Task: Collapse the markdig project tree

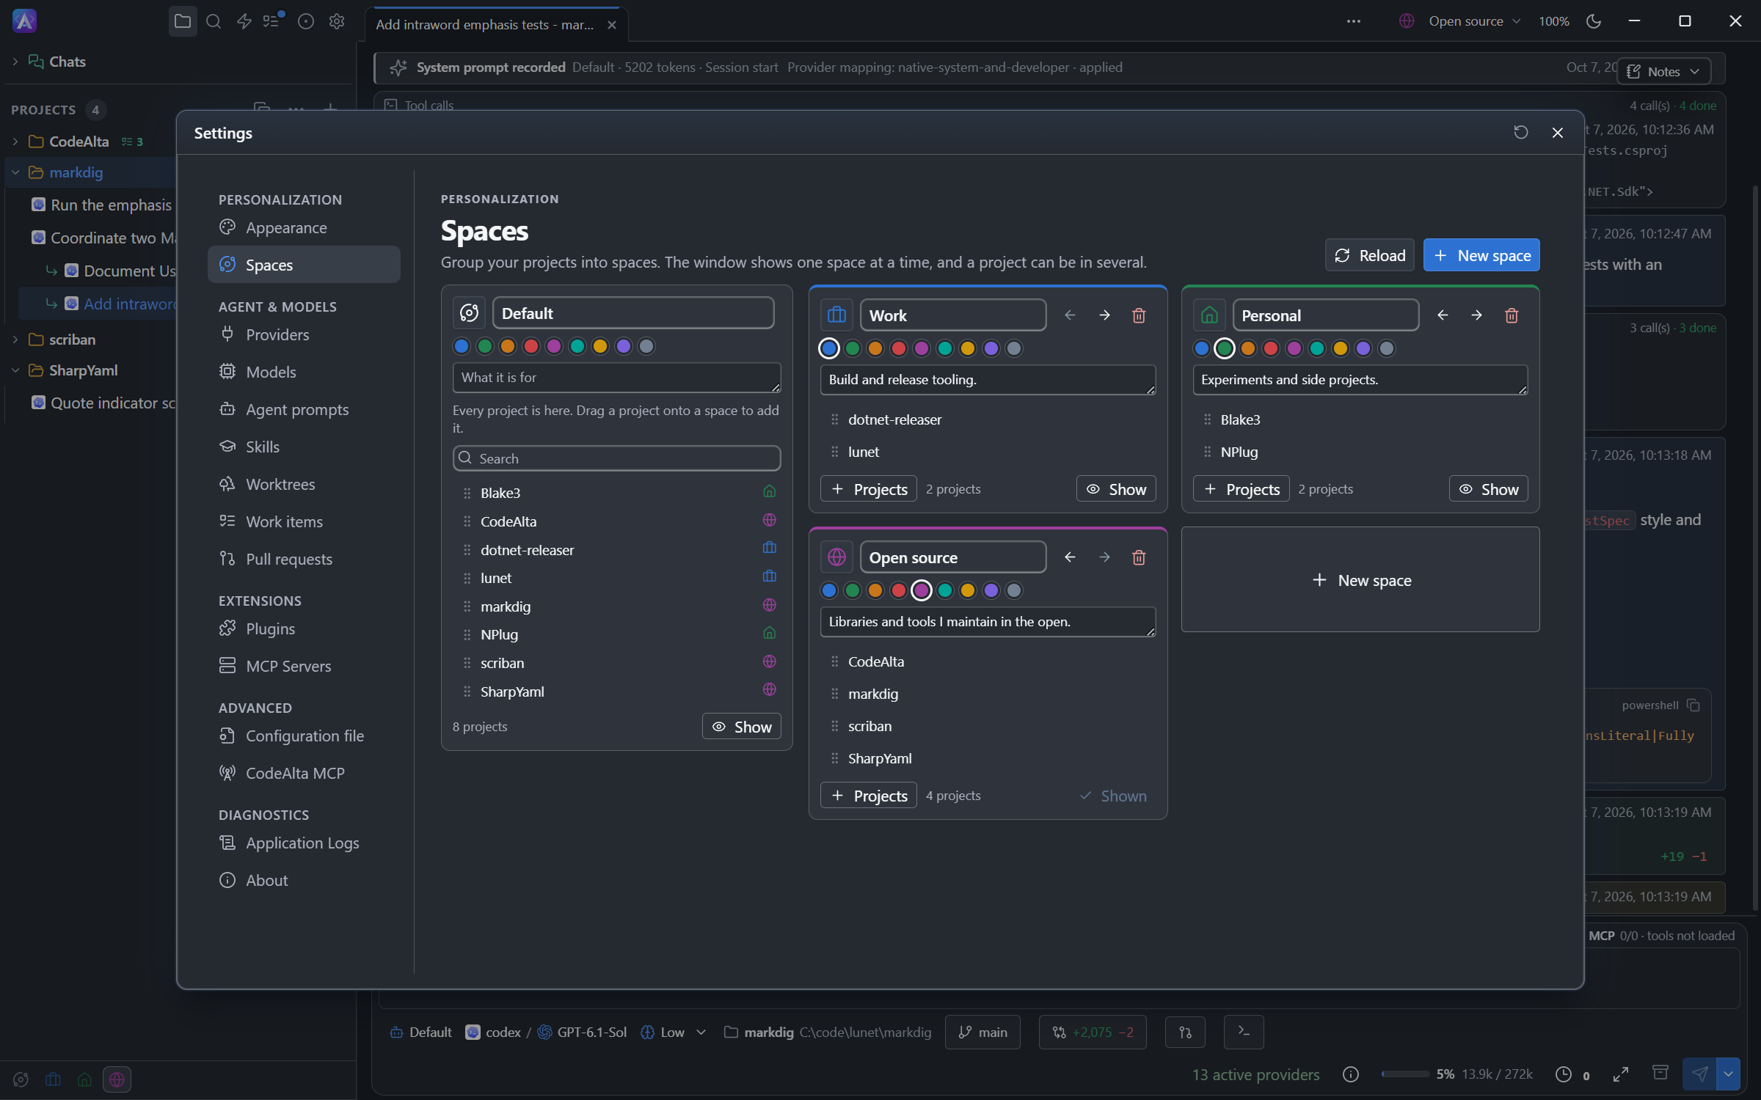Action: (x=15, y=172)
